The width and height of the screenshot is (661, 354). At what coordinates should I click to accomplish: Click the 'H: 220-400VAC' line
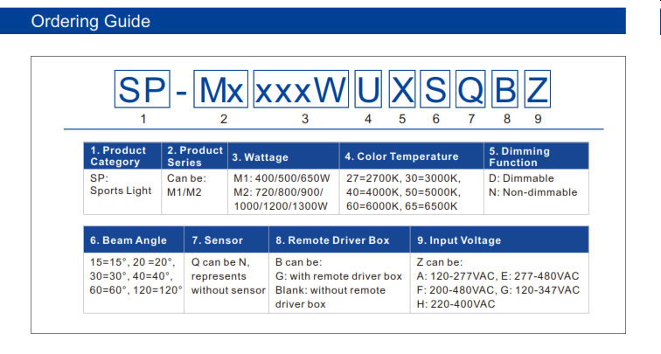456,304
